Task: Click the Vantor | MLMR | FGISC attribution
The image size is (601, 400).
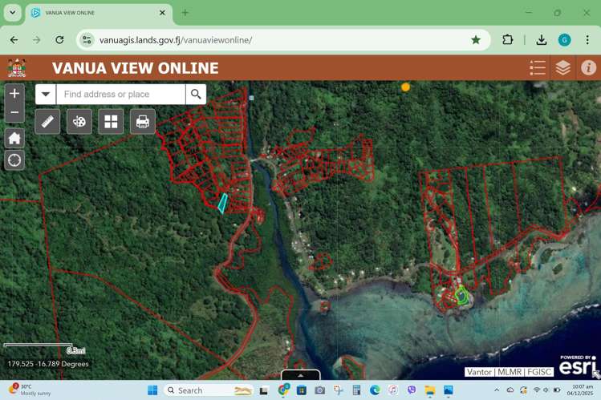Action: click(509, 372)
